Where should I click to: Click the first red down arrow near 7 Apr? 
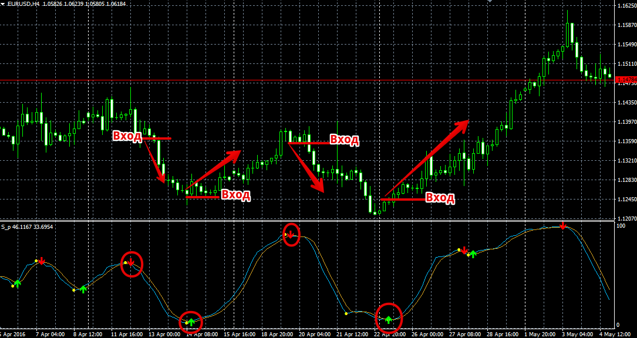tap(42, 261)
